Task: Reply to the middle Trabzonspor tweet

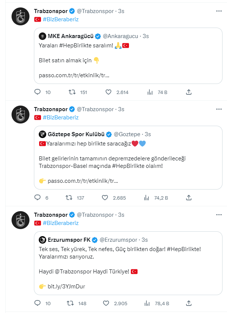Action: 37,198
